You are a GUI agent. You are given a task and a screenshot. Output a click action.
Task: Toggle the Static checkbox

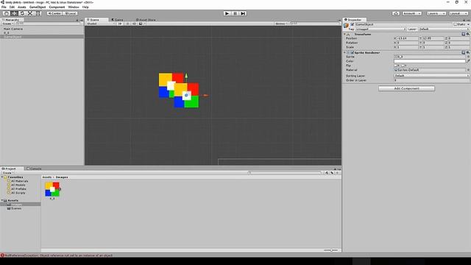tap(456, 24)
